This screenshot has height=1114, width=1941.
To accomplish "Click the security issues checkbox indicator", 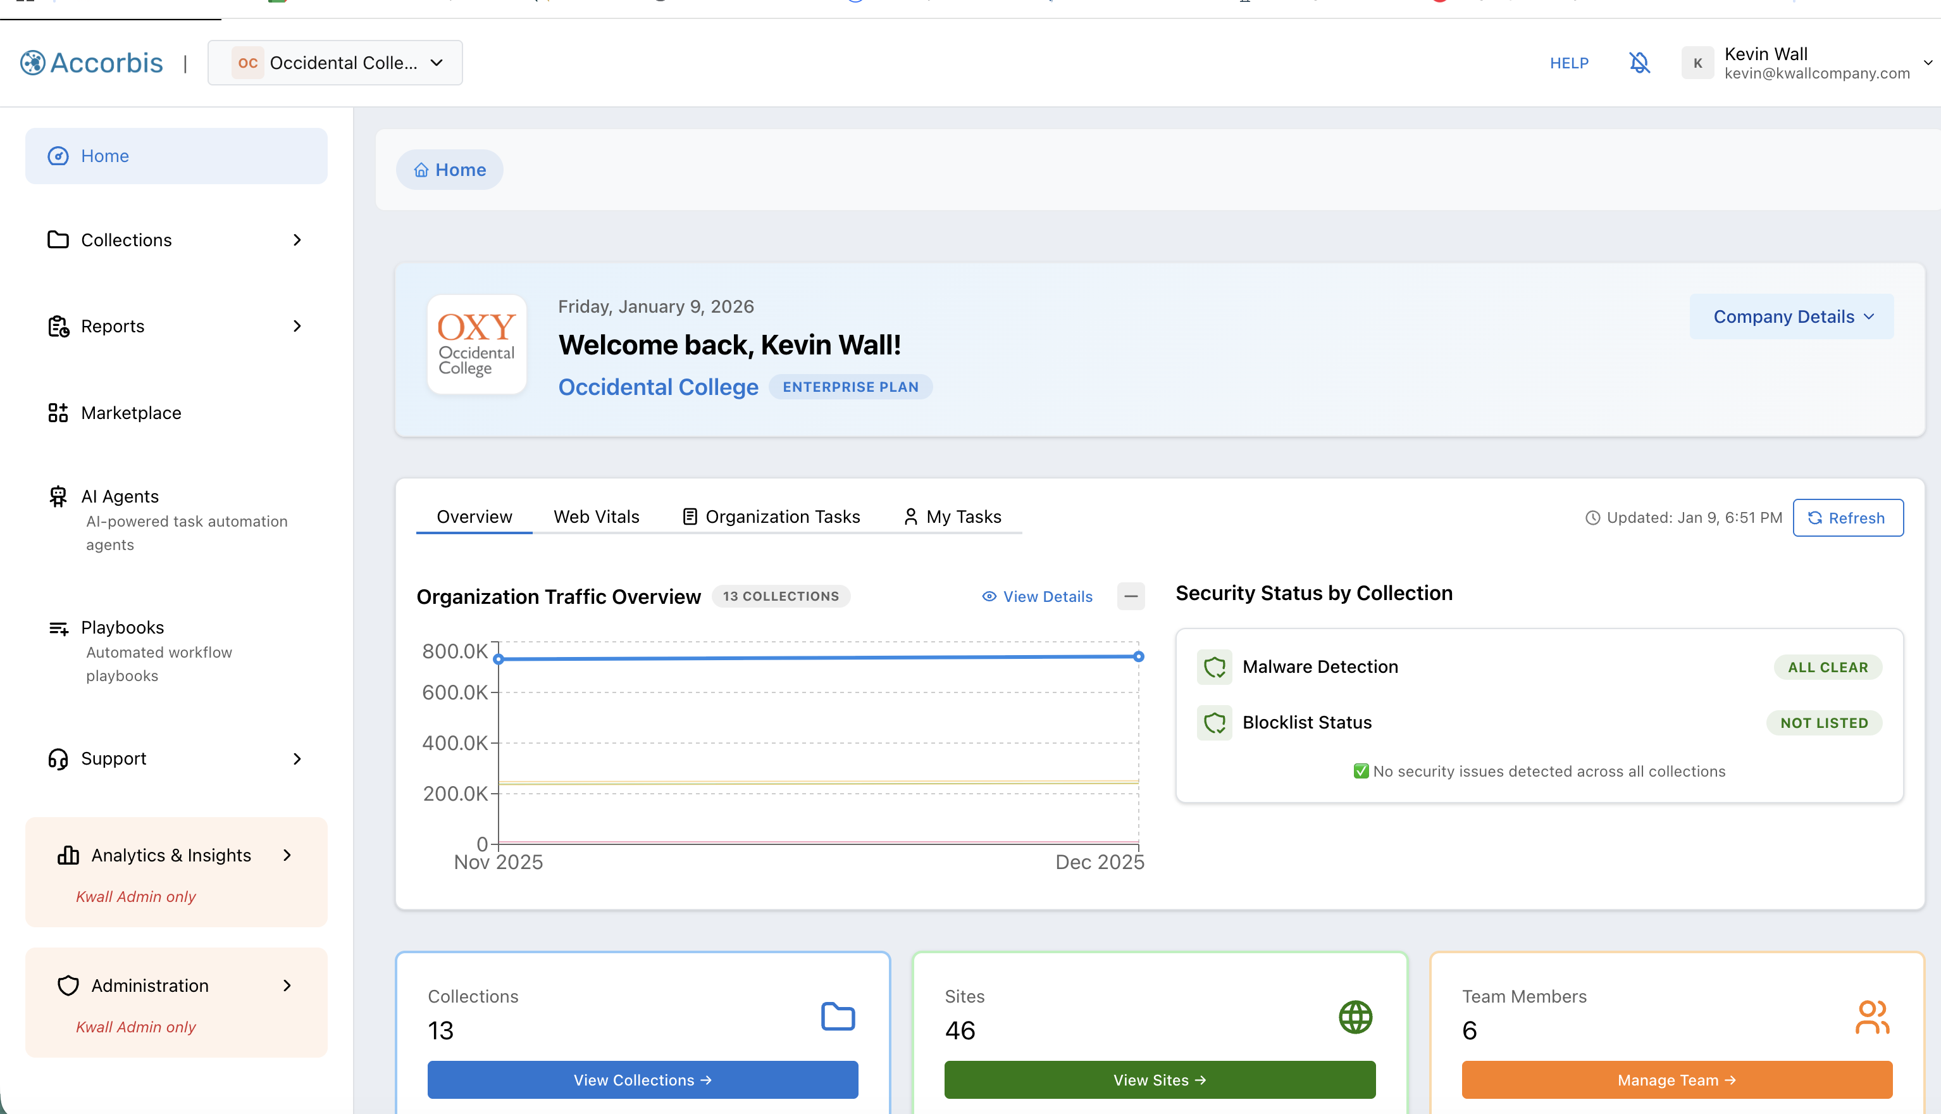I will click(1361, 770).
